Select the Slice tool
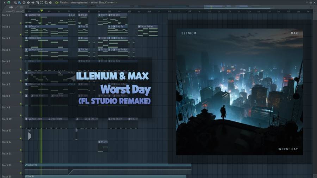 37,2
